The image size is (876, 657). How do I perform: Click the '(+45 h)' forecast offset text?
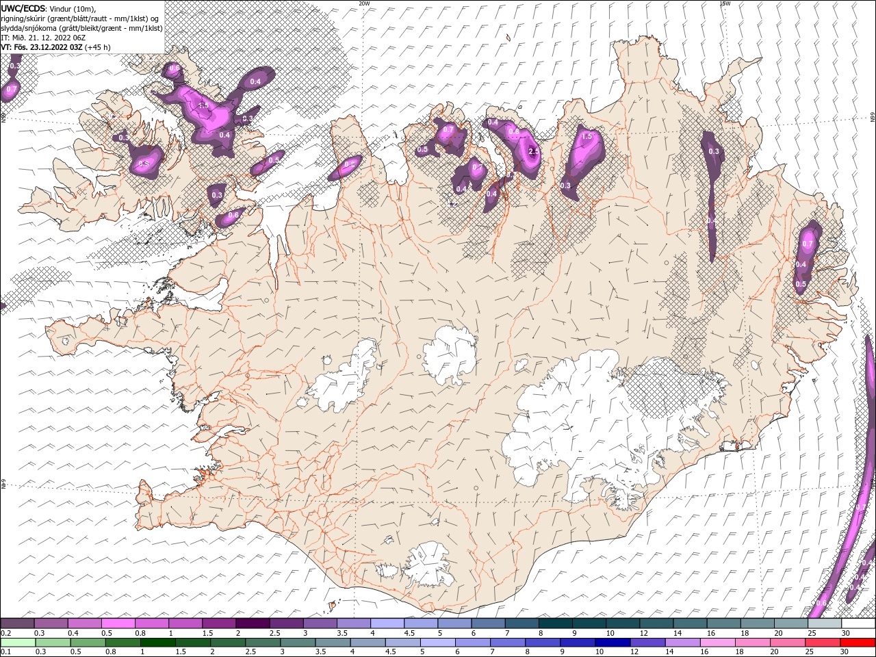98,47
